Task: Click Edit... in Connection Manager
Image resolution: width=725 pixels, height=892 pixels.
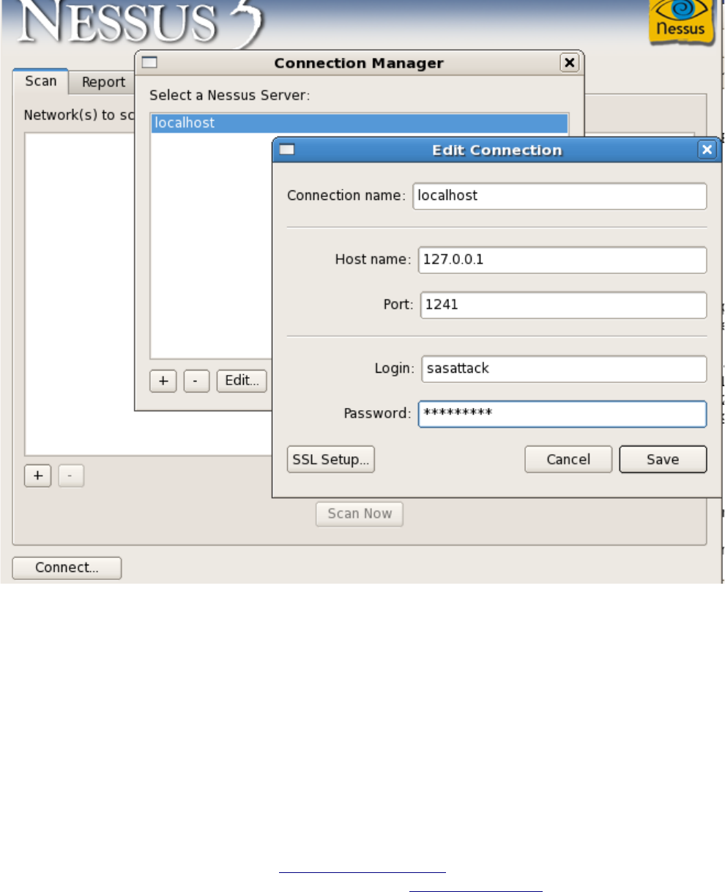Action: pos(242,382)
